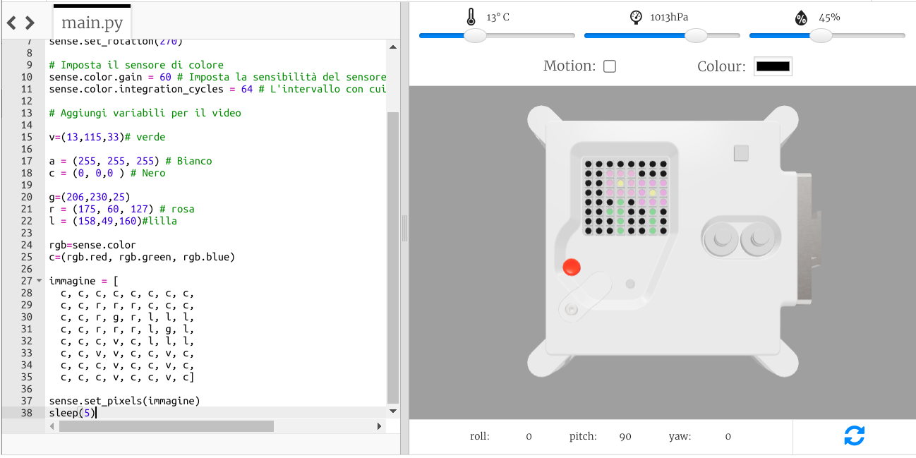Image resolution: width=916 pixels, height=458 pixels.
Task: Go to the next file with right chevron
Action: click(x=30, y=23)
